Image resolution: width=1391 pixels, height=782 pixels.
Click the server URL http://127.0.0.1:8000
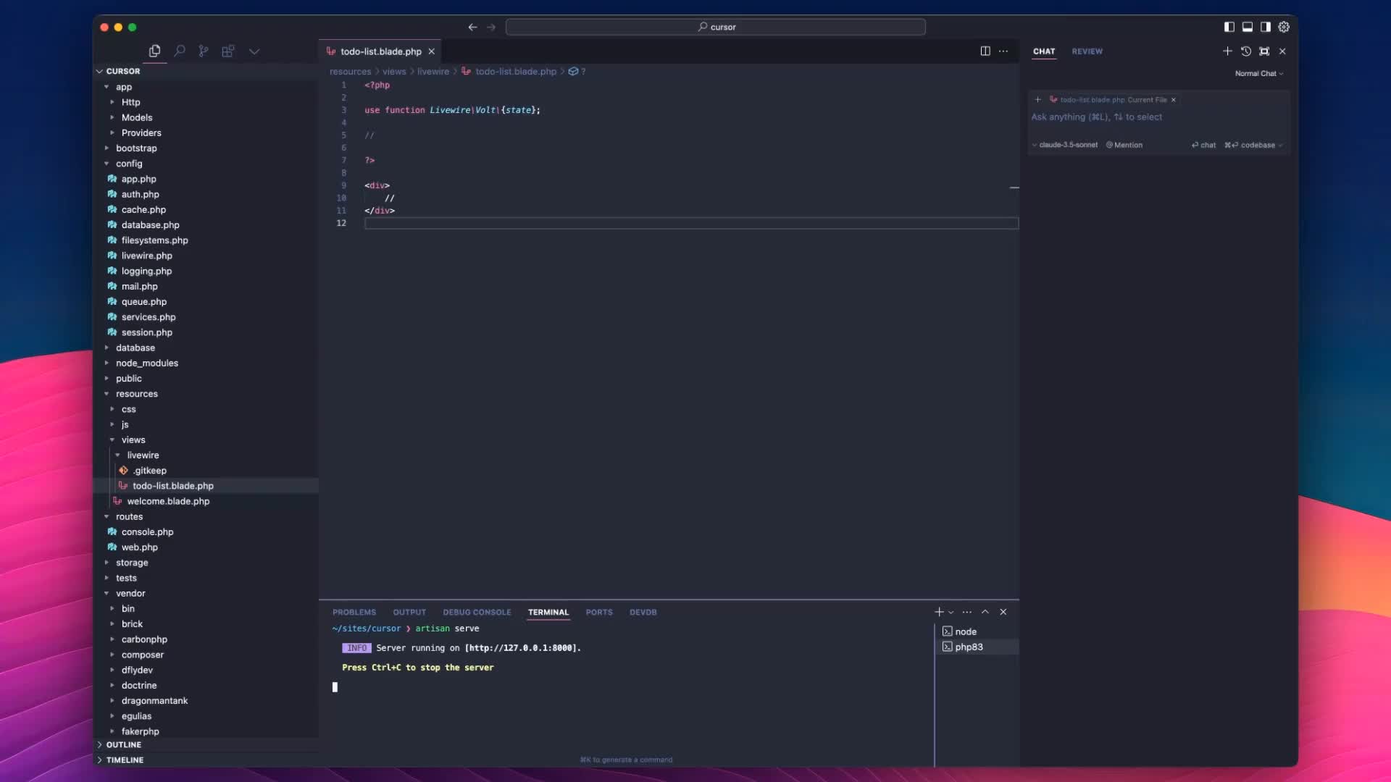click(522, 649)
